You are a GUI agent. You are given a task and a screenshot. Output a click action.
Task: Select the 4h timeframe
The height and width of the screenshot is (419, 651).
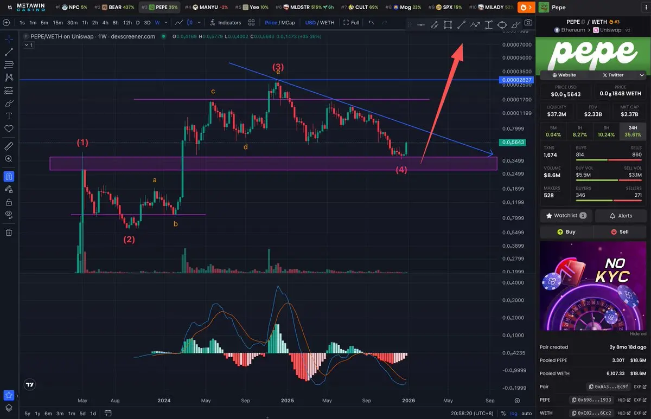105,23
